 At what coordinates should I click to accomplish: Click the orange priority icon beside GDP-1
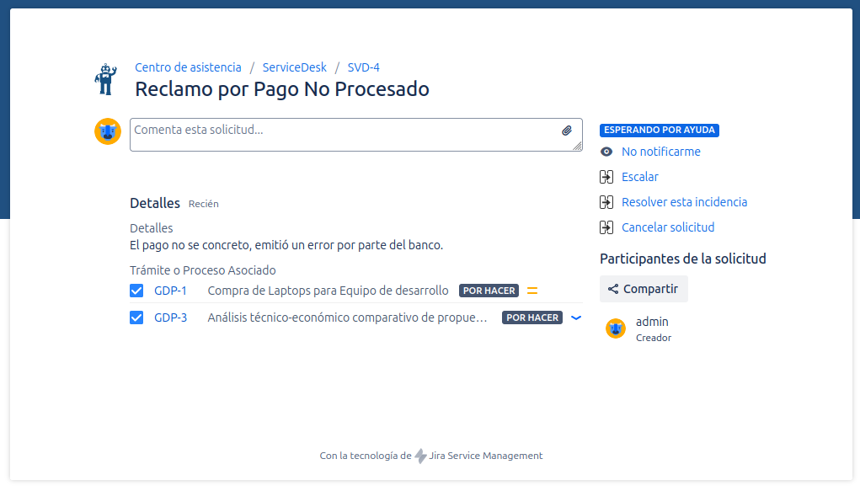[x=531, y=290]
